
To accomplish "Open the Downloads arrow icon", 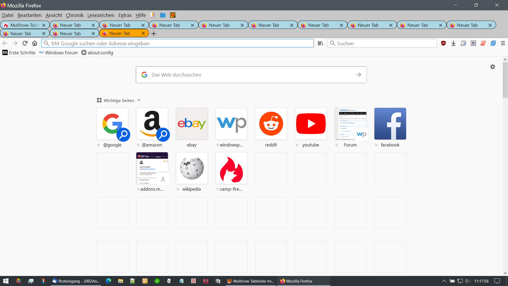I will click(453, 43).
